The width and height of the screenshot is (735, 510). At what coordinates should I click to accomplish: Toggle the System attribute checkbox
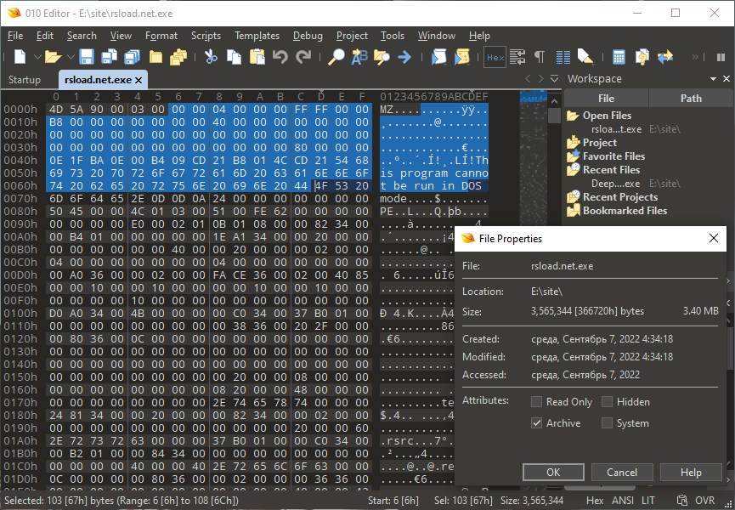click(x=607, y=422)
